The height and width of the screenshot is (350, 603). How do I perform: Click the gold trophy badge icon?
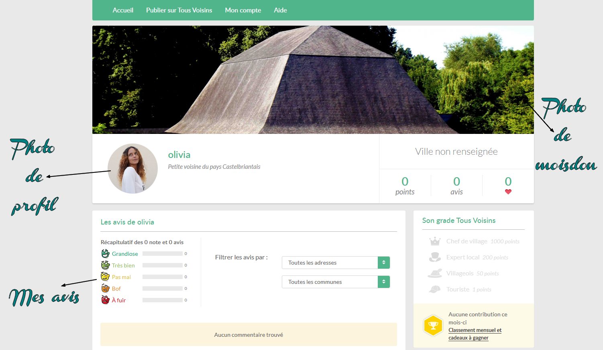[x=433, y=325]
